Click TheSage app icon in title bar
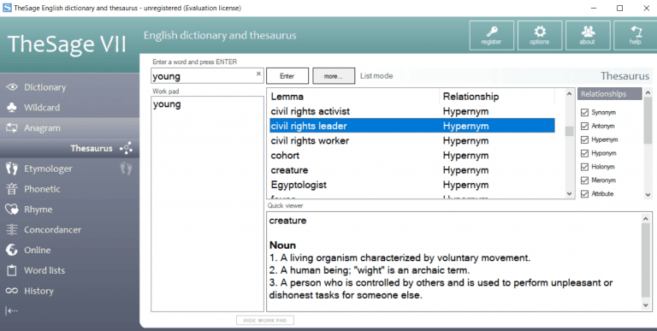The image size is (657, 331). click(7, 8)
